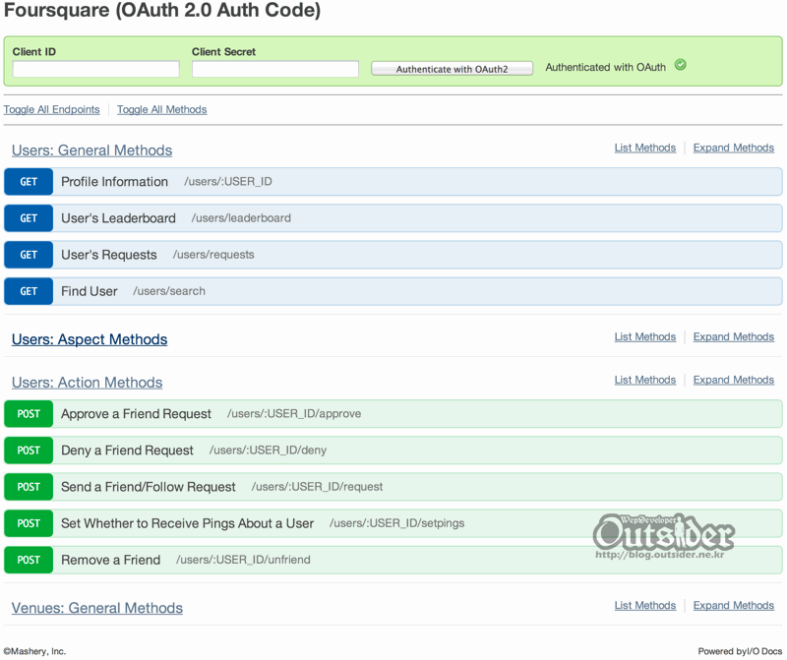Open GET badge of Find User
Viewport: 787px width, 660px height.
[29, 291]
